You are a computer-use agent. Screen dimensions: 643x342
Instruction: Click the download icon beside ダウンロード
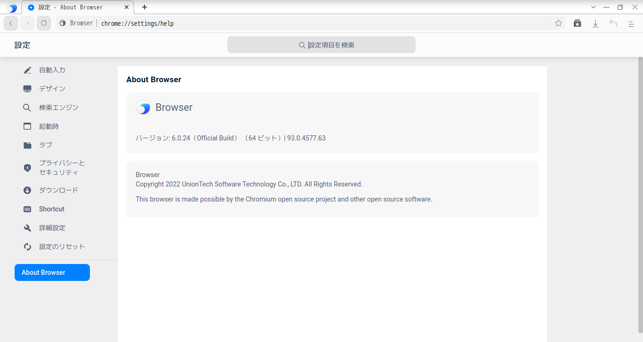pyautogui.click(x=27, y=190)
